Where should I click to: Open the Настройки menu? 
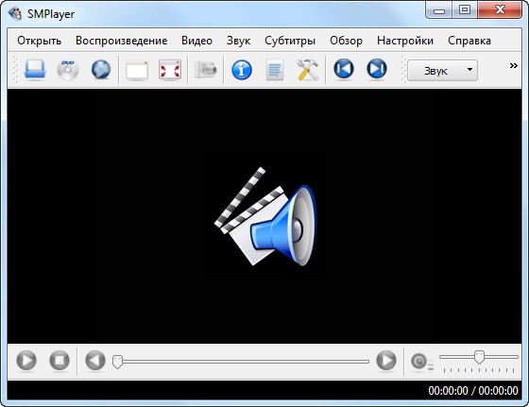[405, 41]
